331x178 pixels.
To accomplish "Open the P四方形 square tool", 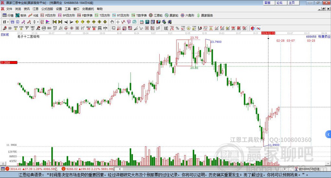I will coord(48,16).
